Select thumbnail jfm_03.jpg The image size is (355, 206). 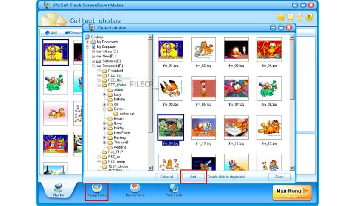pos(237,50)
